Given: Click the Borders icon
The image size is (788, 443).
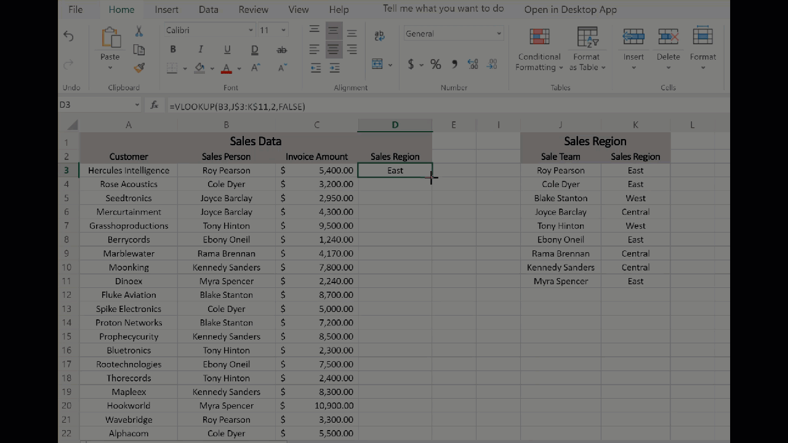Looking at the screenshot, I should point(172,68).
